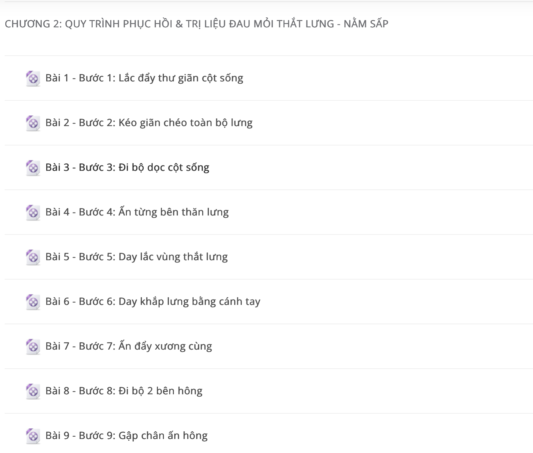This screenshot has width=533, height=453.
Task: Click the video icon beside Bài 3
Action: pos(33,168)
